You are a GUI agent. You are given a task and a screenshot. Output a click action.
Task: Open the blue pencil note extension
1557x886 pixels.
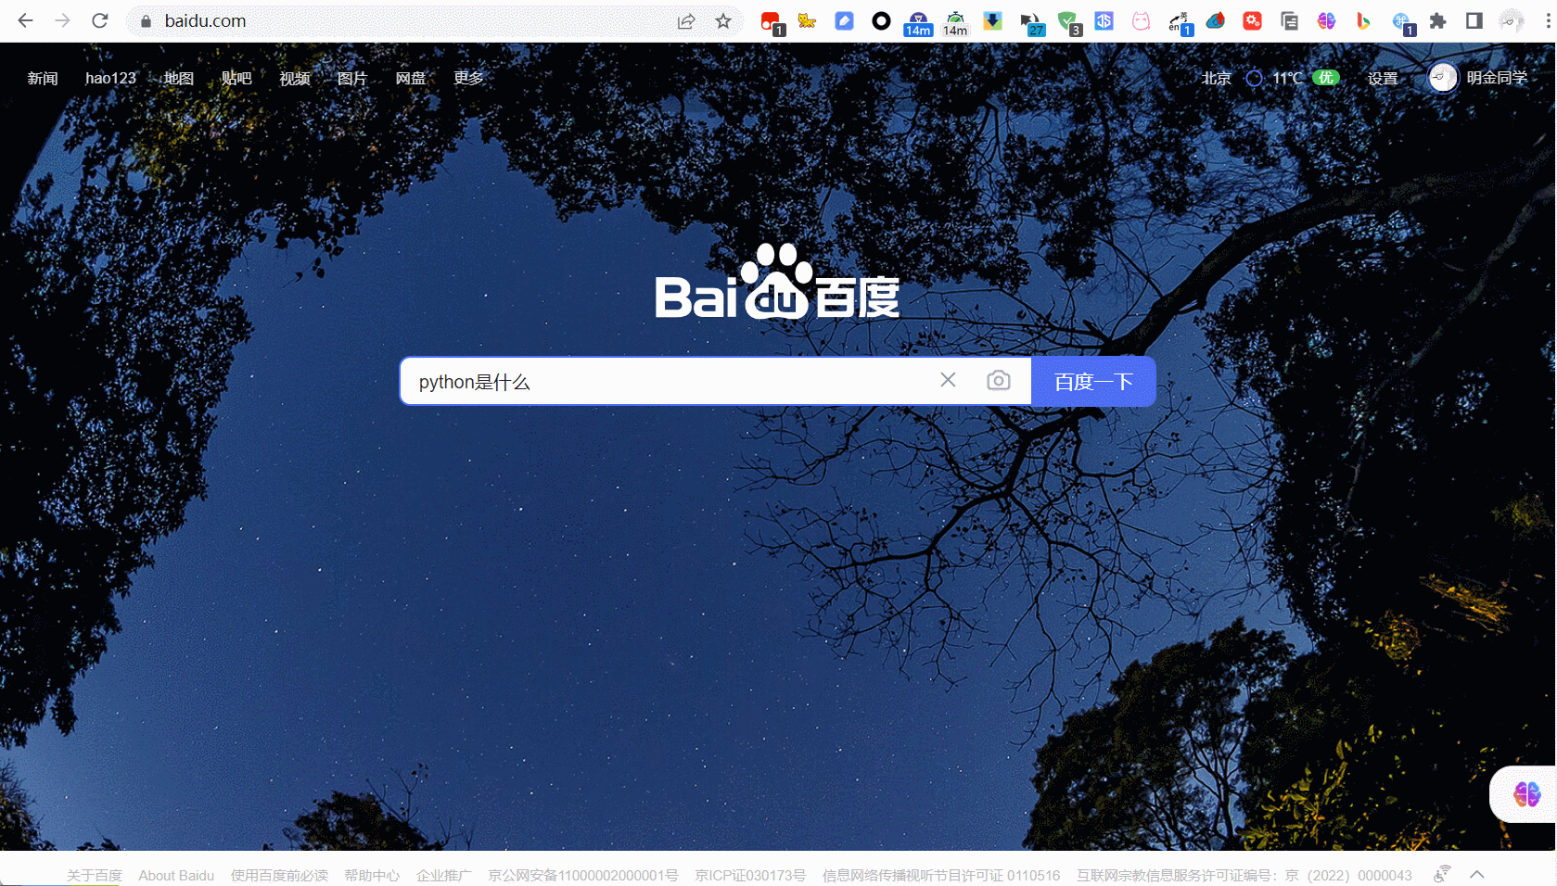coord(844,21)
